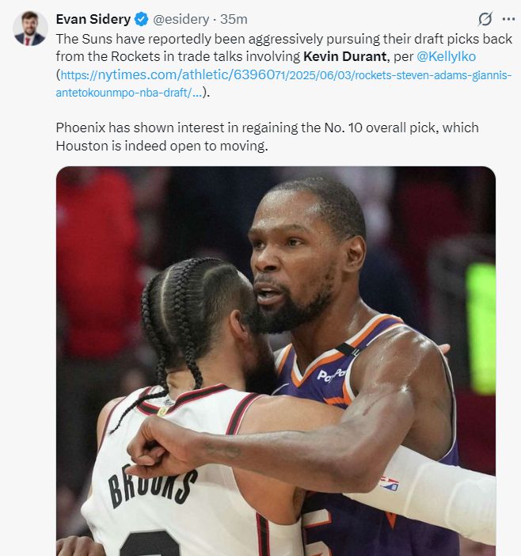Click the Evan Sidery display name
Screen dimensions: 521x556
coord(93,19)
